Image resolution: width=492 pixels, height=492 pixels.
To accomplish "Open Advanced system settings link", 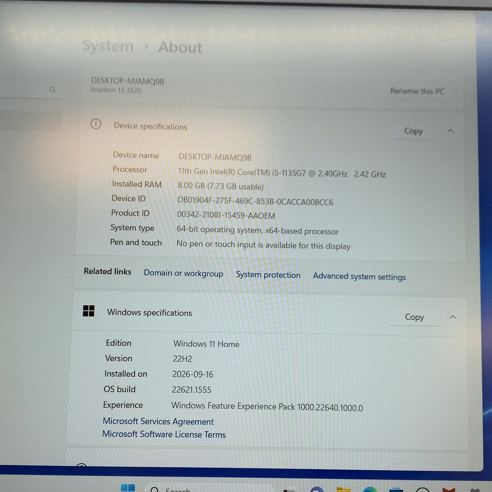I will click(359, 277).
